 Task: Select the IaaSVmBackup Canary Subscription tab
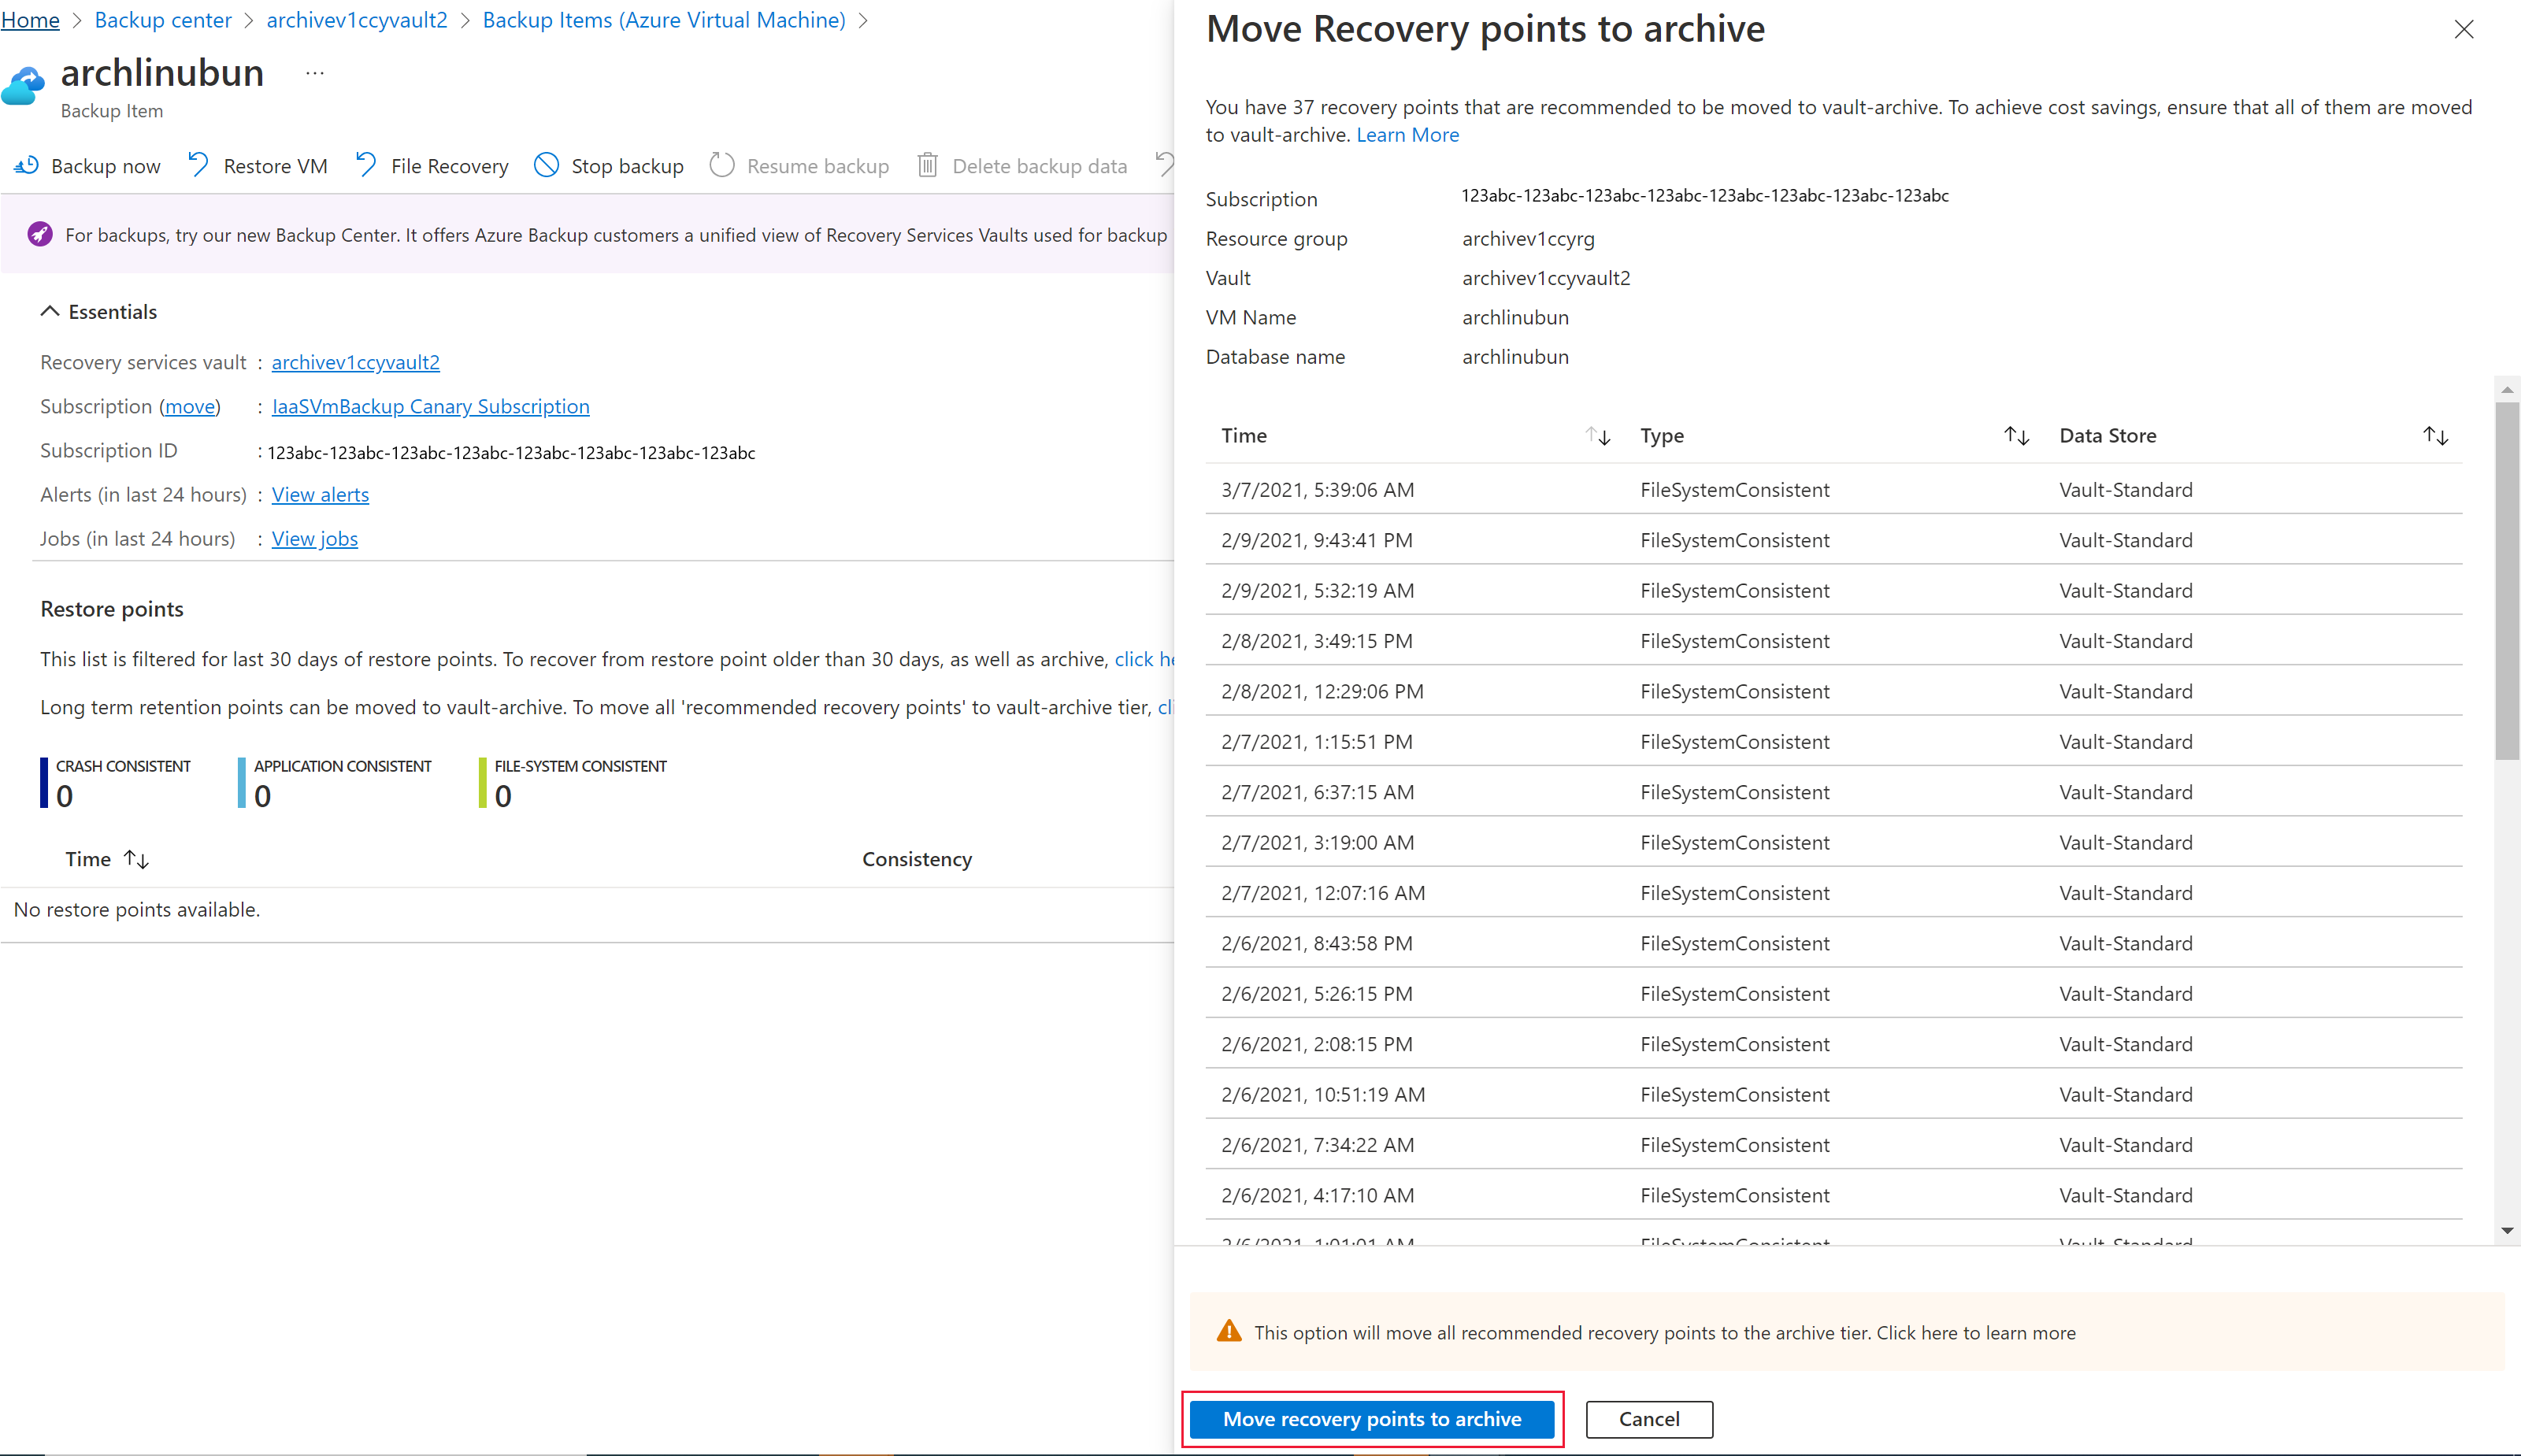click(x=430, y=406)
